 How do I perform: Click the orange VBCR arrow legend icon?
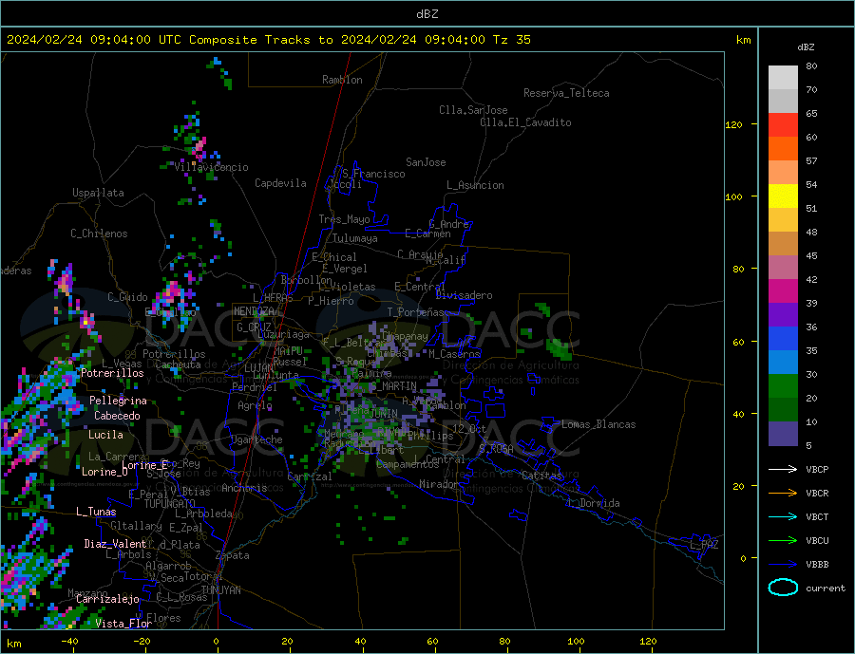(783, 494)
